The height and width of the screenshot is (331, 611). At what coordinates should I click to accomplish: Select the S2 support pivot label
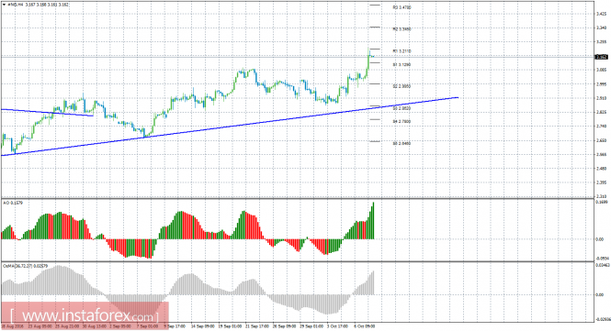(402, 86)
